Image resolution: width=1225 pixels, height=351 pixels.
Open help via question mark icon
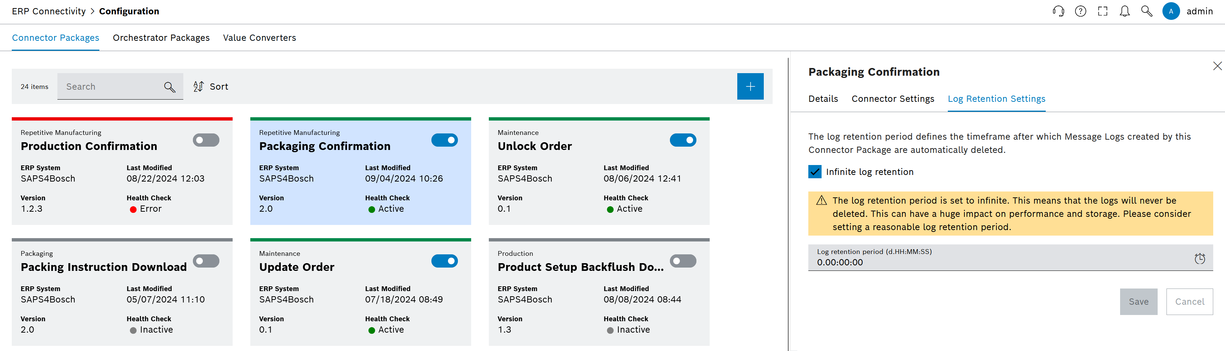pyautogui.click(x=1080, y=11)
